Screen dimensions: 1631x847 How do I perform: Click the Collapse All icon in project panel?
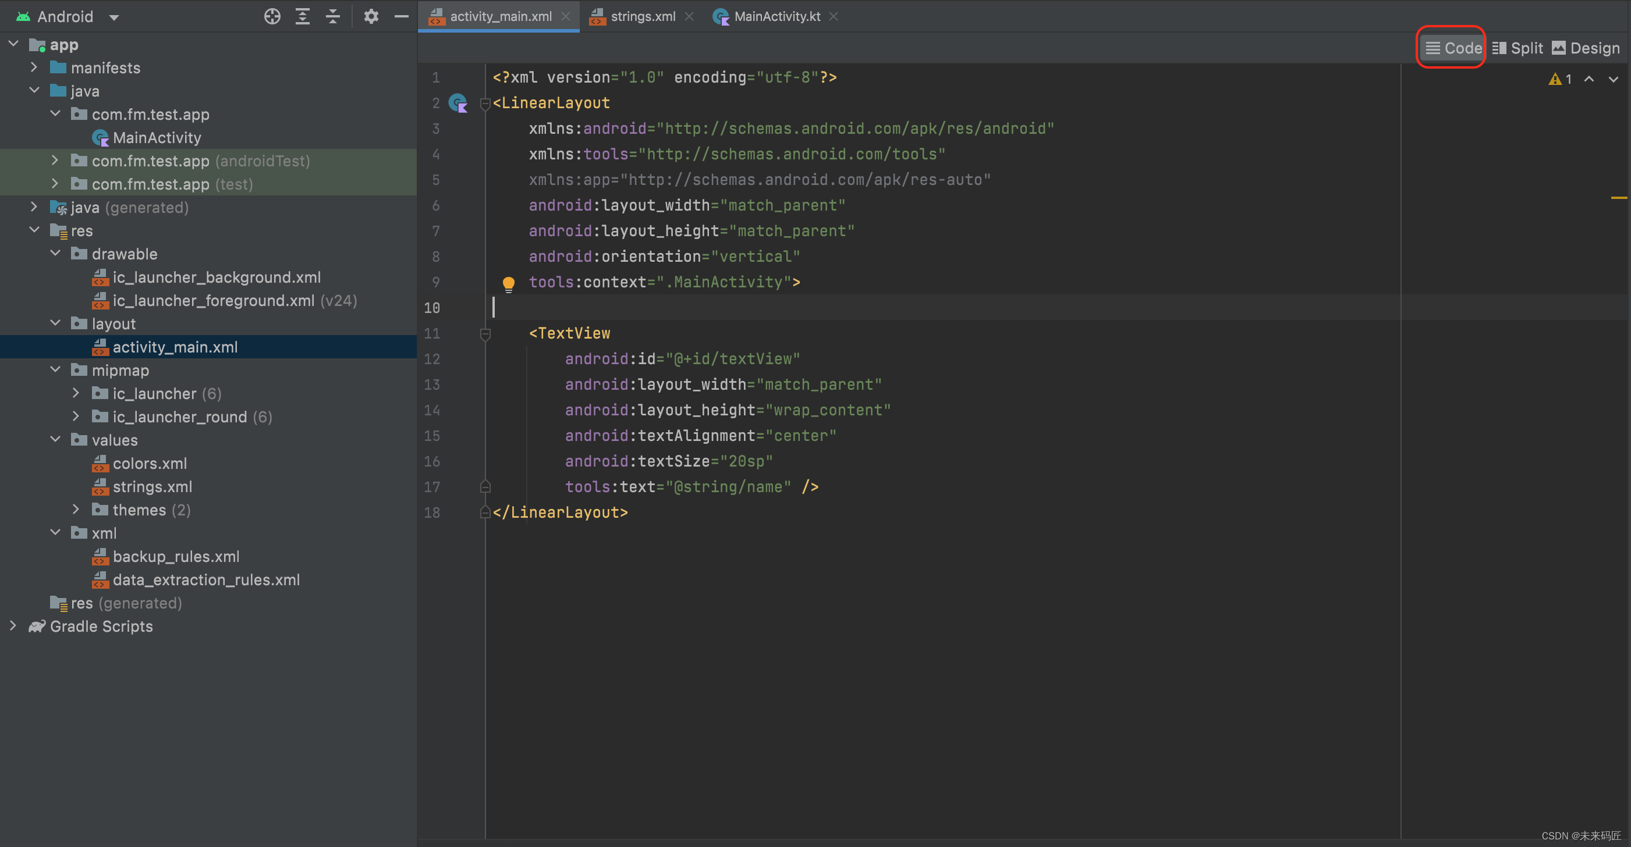[333, 16]
